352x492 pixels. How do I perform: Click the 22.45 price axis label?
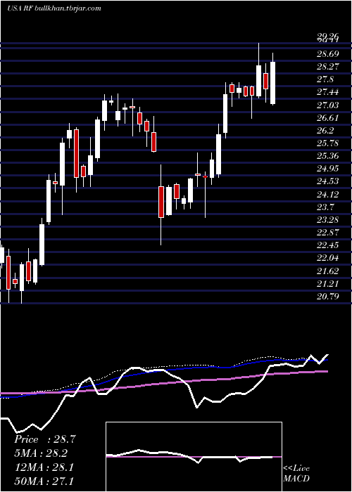pyautogui.click(x=328, y=245)
